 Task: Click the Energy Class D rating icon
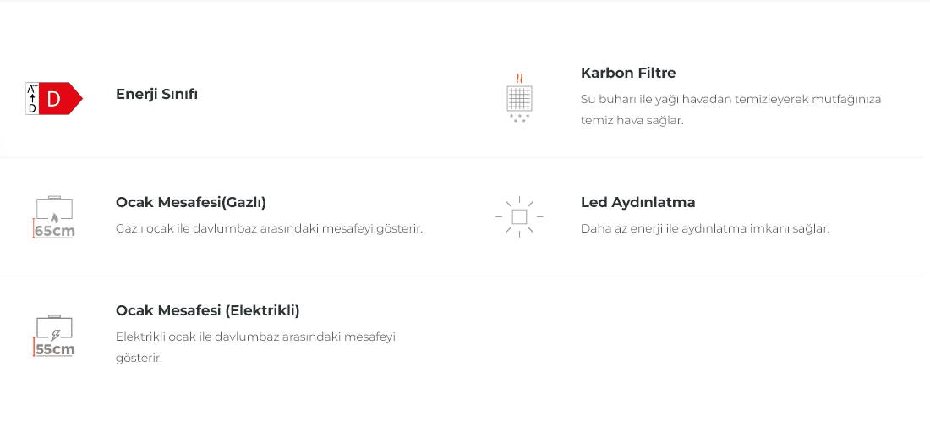pyautogui.click(x=53, y=98)
